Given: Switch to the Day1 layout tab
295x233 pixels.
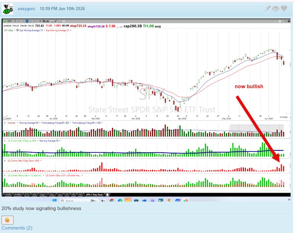Looking at the screenshot, I should [43, 195].
